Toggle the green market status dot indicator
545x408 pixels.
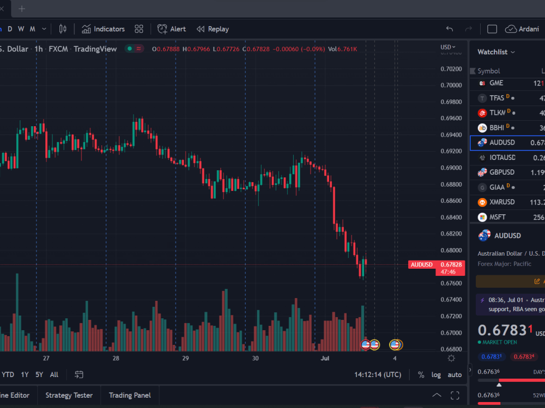click(x=130, y=48)
